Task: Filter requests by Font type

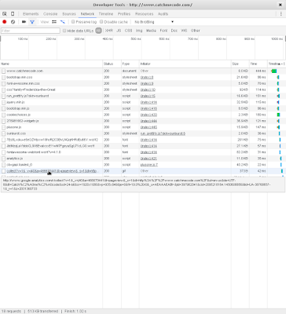Action: point(163,31)
